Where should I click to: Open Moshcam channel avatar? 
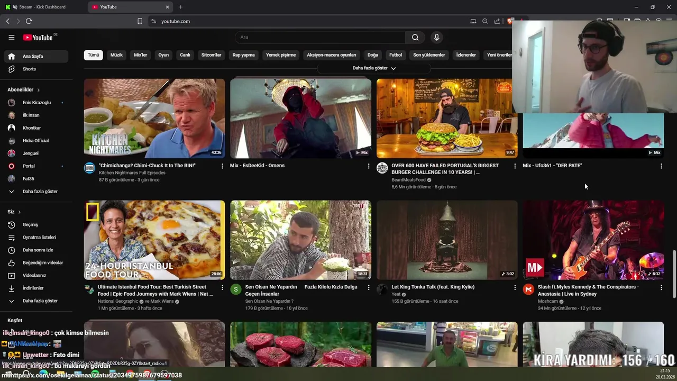coord(528,289)
